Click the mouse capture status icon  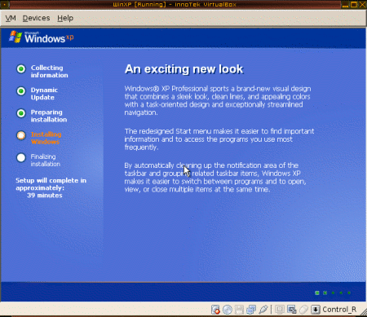point(303,310)
